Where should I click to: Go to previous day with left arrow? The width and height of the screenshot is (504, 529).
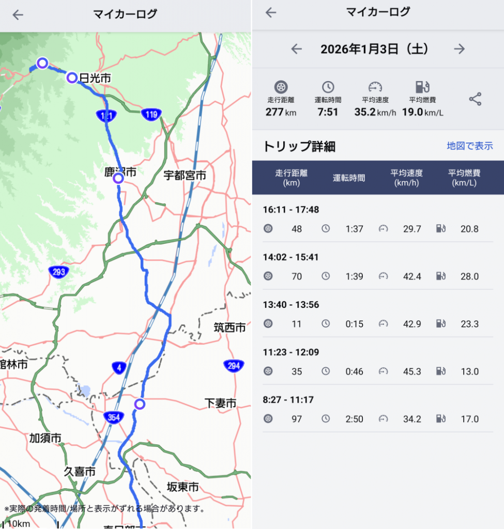296,49
